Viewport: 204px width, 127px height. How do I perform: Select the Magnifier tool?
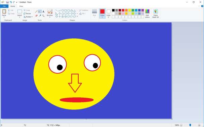coord(43,16)
